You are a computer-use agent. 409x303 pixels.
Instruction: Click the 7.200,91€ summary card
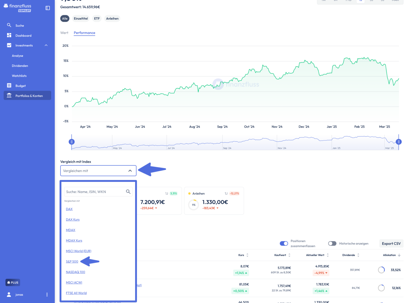pos(159,201)
